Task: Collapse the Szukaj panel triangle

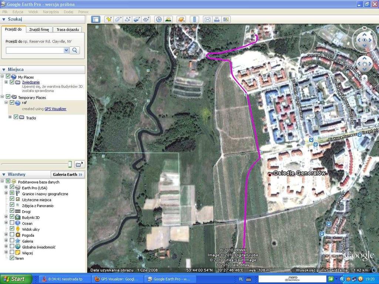Action: click(x=4, y=19)
